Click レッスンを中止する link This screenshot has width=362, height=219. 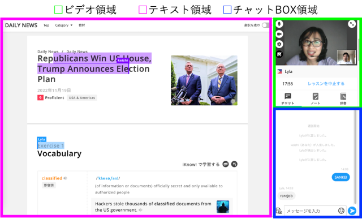(326, 84)
